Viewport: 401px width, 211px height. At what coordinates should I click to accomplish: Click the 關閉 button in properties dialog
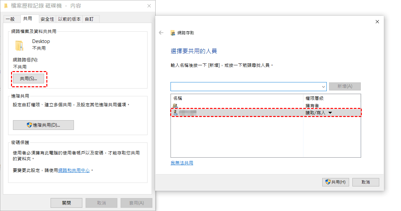click(66, 203)
